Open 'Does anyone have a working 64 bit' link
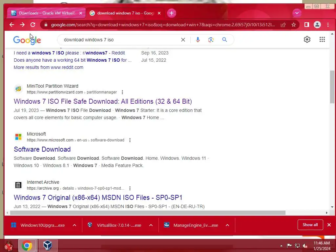Viewport: 336px width, 252px height. point(73,60)
